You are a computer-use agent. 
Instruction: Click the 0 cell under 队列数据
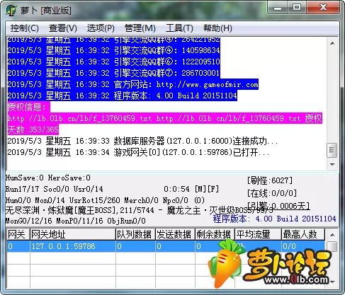pos(135,246)
